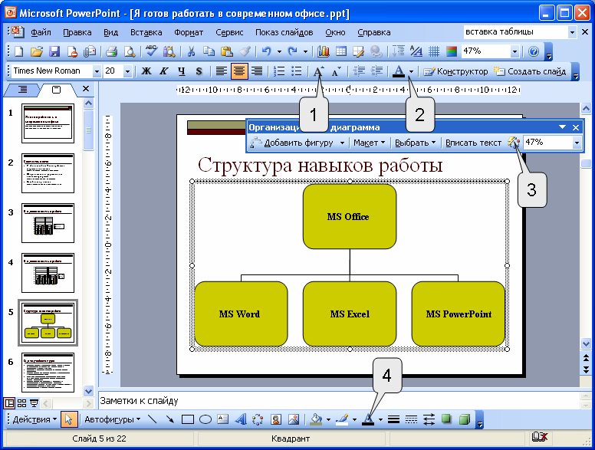Print the presentation using the printer icon
The height and width of the screenshot is (450, 595).
(x=112, y=51)
